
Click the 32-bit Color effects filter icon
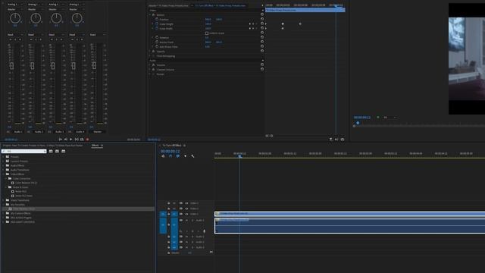(58, 151)
